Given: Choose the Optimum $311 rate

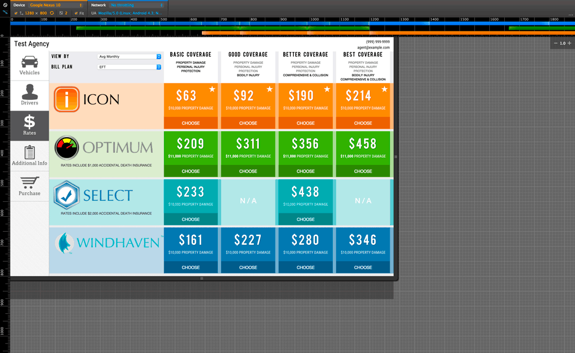Looking at the screenshot, I should (248, 171).
